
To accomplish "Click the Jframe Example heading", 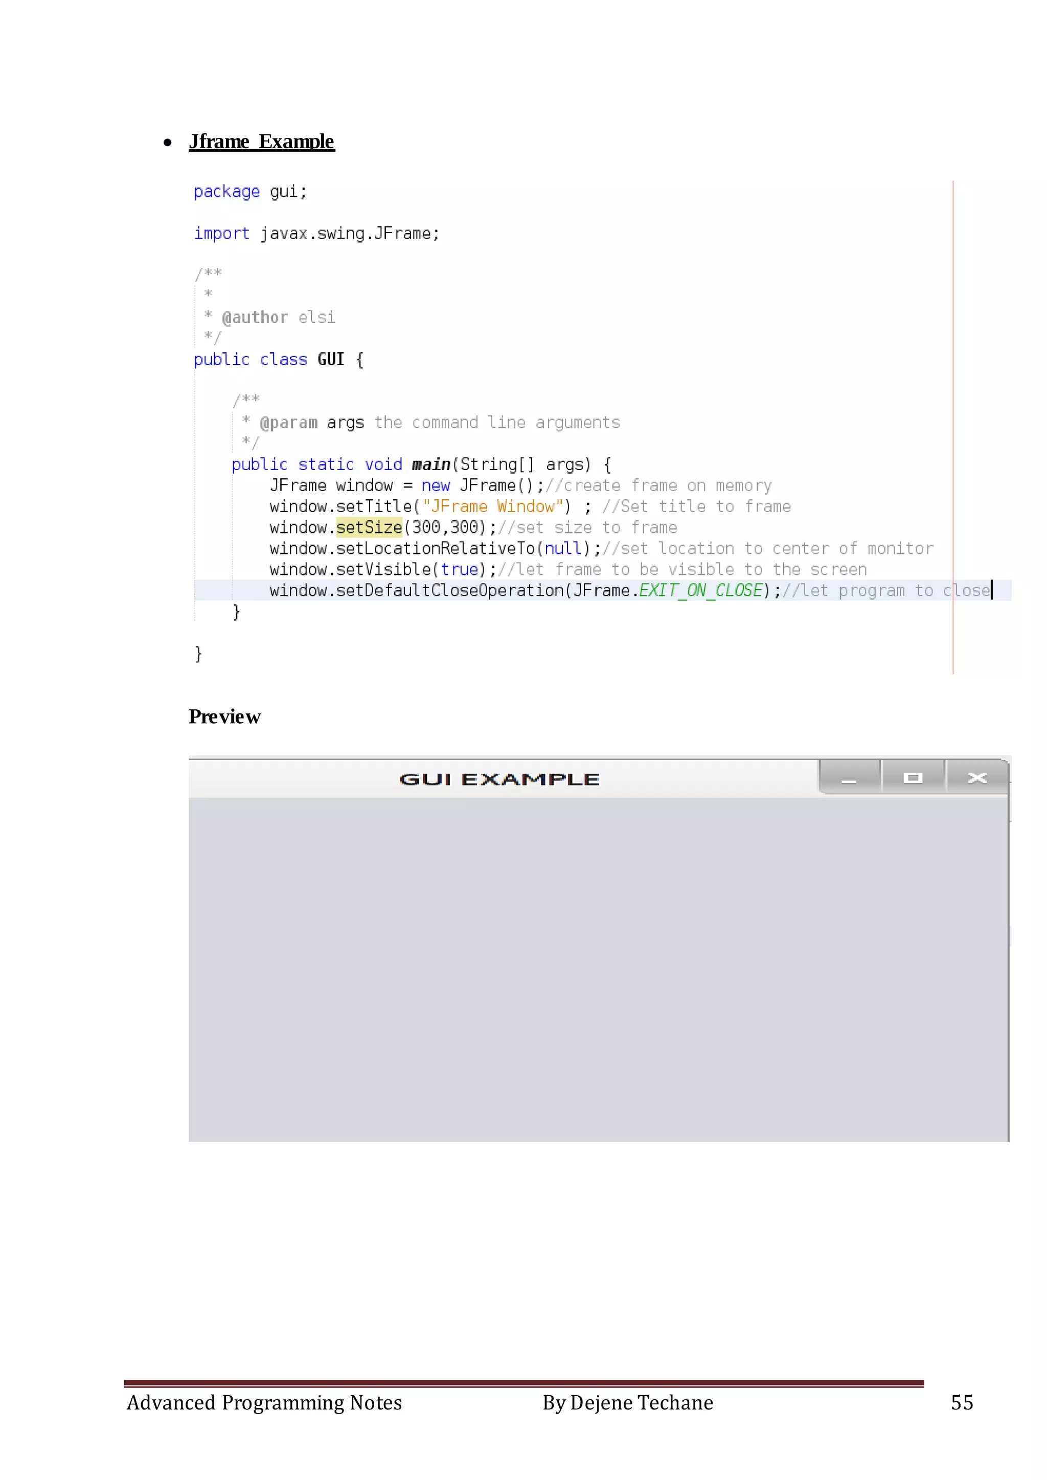I will click(x=262, y=141).
